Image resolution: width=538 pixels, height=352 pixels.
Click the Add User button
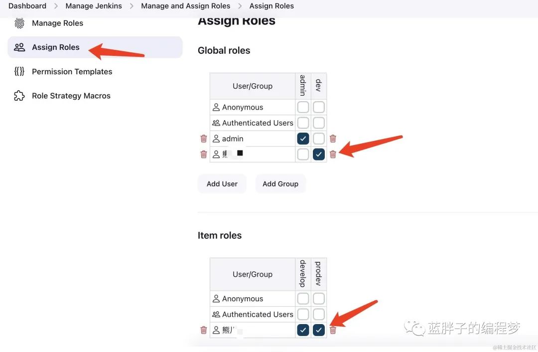(222, 183)
